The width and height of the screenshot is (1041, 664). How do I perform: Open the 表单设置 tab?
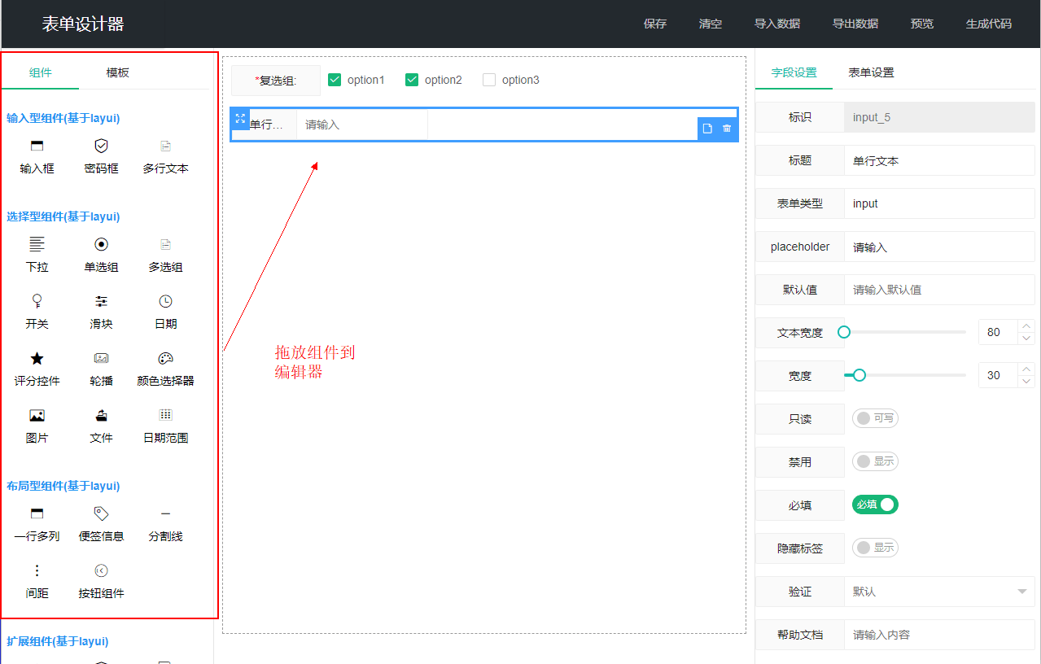pyautogui.click(x=871, y=72)
